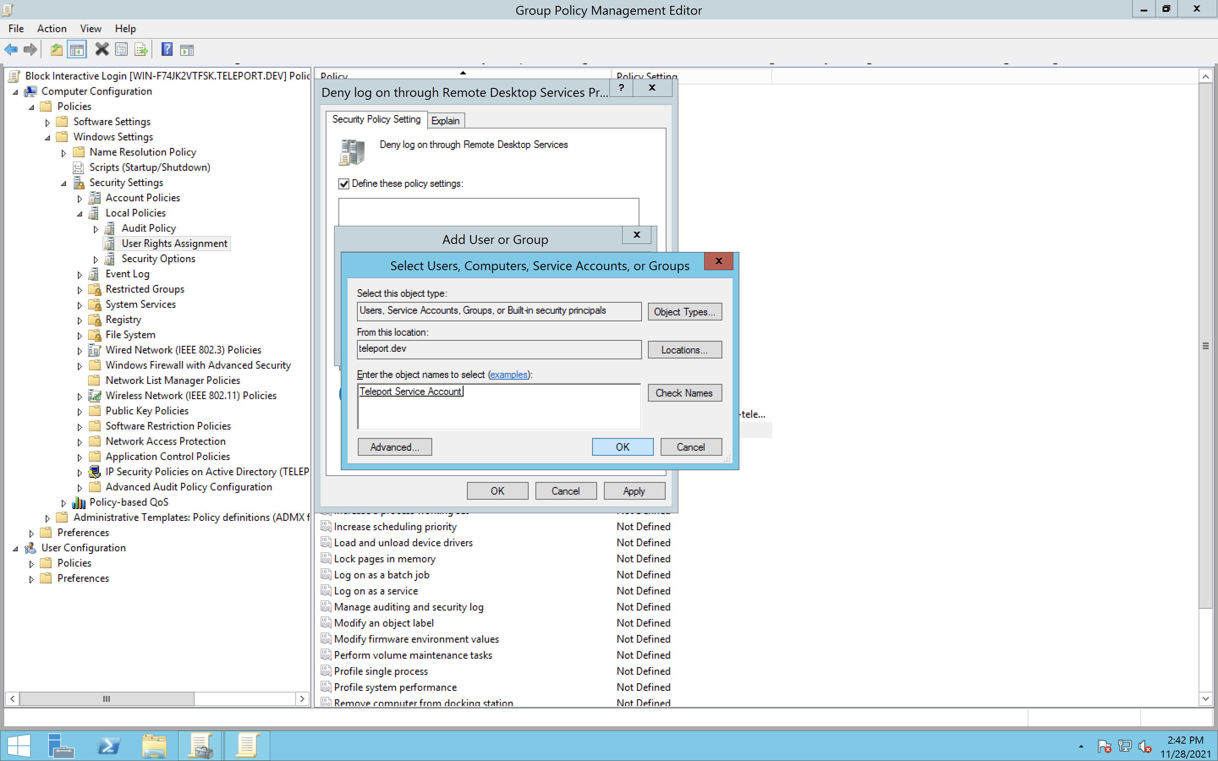Click the Show/Hide Console Tree icon

76,49
